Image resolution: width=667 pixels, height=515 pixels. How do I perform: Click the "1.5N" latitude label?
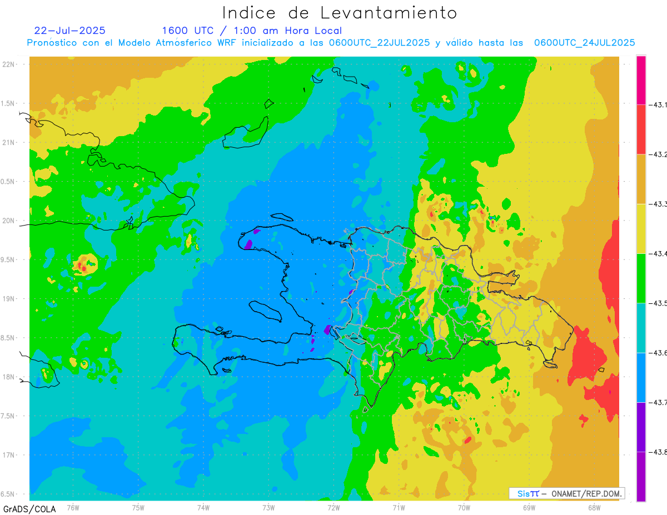(x=8, y=103)
